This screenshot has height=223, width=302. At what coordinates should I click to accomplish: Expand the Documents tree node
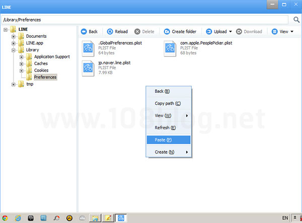point(13,36)
